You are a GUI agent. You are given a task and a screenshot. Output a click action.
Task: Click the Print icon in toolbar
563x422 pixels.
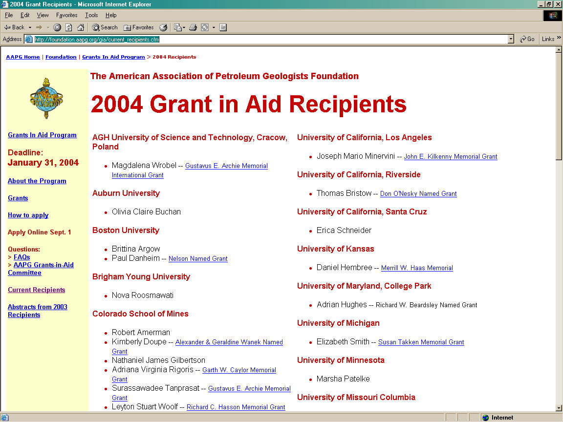(193, 27)
